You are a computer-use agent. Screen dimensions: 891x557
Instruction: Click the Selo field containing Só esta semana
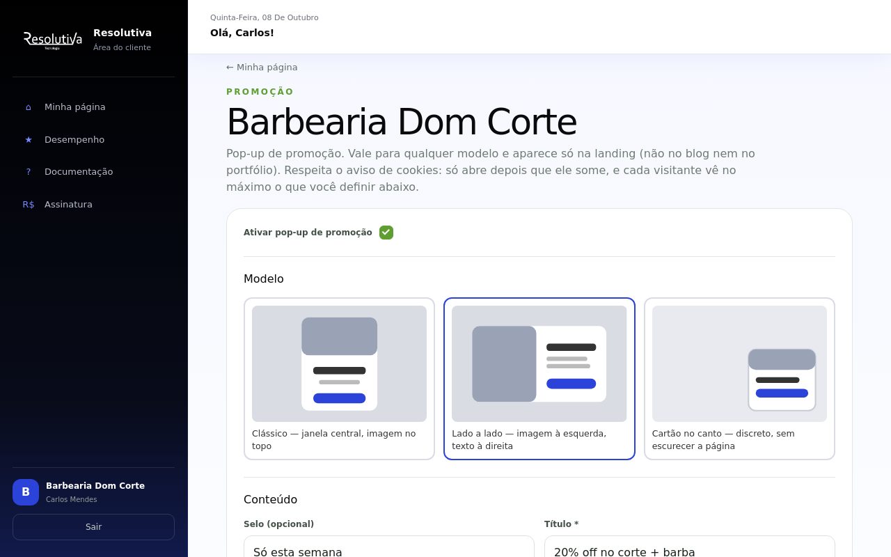389,547
